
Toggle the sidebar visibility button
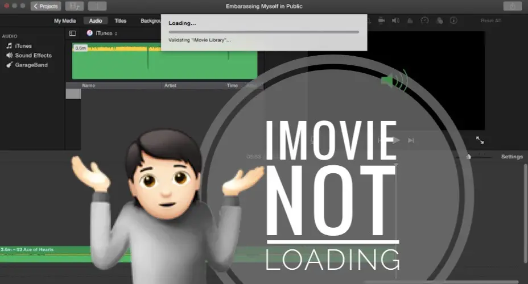[x=73, y=34]
